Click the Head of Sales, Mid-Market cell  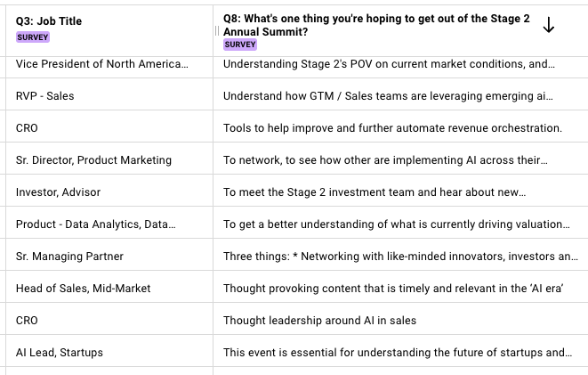coord(83,289)
